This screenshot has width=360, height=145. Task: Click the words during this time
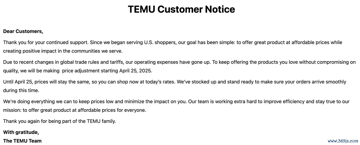coord(21,91)
